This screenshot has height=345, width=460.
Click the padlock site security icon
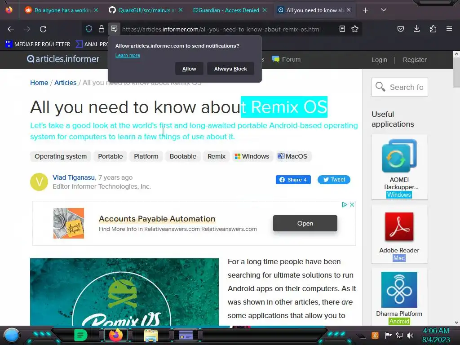[x=102, y=29]
